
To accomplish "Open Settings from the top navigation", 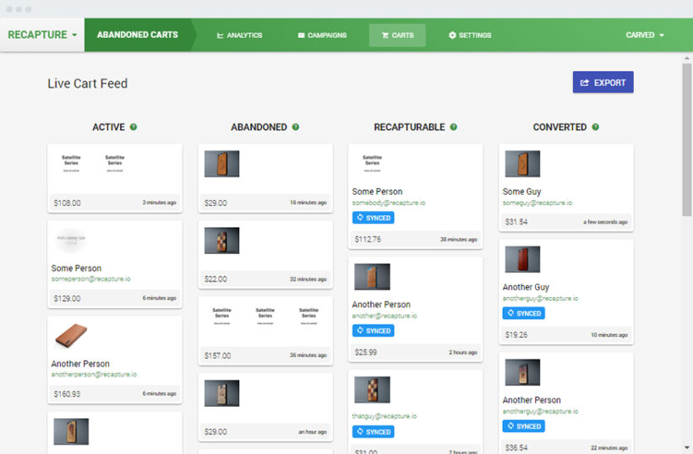I will (x=469, y=35).
